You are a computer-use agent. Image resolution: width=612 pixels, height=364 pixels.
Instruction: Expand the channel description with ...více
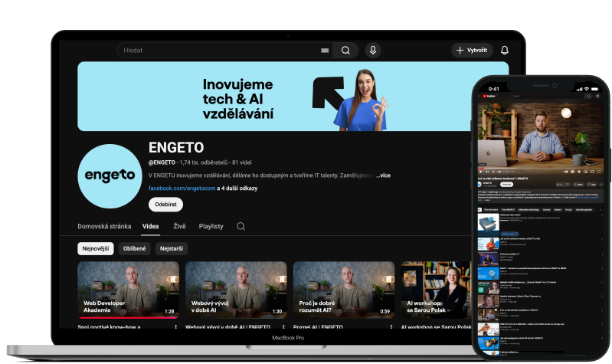click(385, 175)
